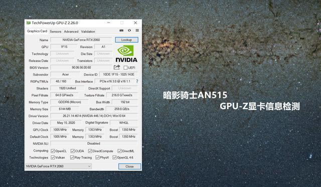Screen dimensions: 321x187
Task: Toggle the PhysX checkbox
Action: coord(97,157)
